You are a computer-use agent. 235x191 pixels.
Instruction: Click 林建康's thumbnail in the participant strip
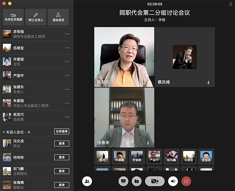[119, 156]
